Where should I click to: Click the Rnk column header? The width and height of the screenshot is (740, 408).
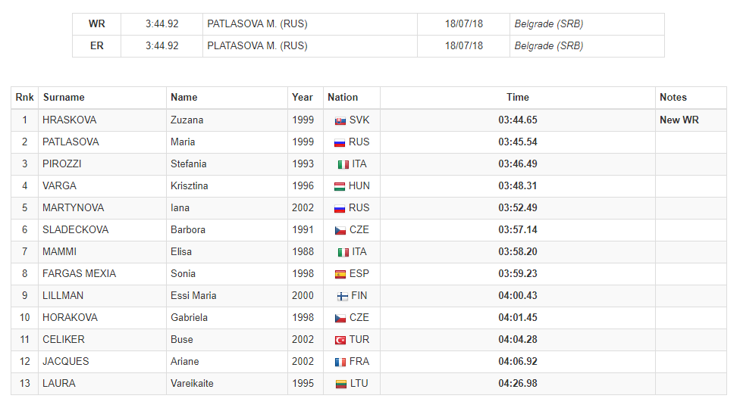click(24, 97)
